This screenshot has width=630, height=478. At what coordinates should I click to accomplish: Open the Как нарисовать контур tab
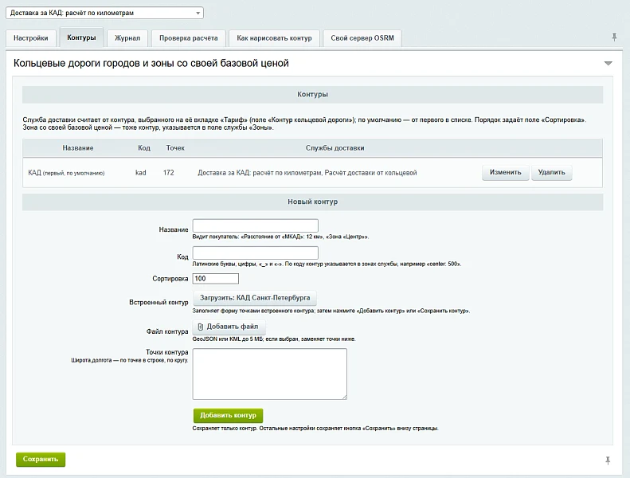[274, 38]
